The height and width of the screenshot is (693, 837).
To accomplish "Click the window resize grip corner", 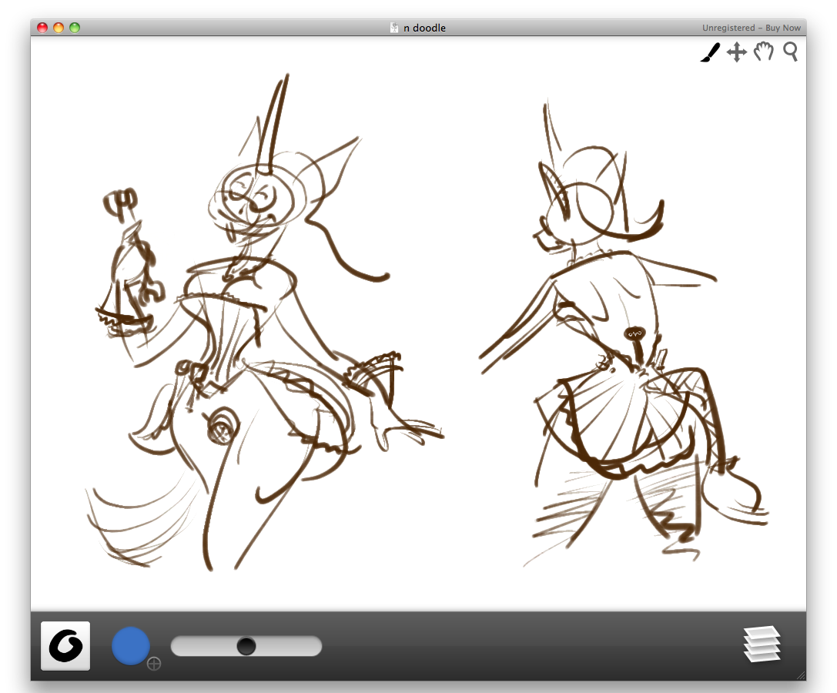I will pos(800,675).
